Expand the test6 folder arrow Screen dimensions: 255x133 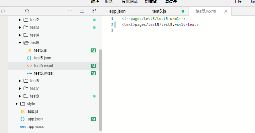(x=20, y=81)
